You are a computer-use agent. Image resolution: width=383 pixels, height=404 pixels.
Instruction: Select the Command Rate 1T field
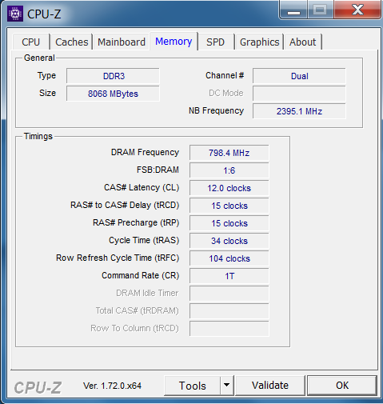(x=229, y=276)
